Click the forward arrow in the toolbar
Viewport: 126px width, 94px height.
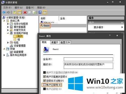8,12
